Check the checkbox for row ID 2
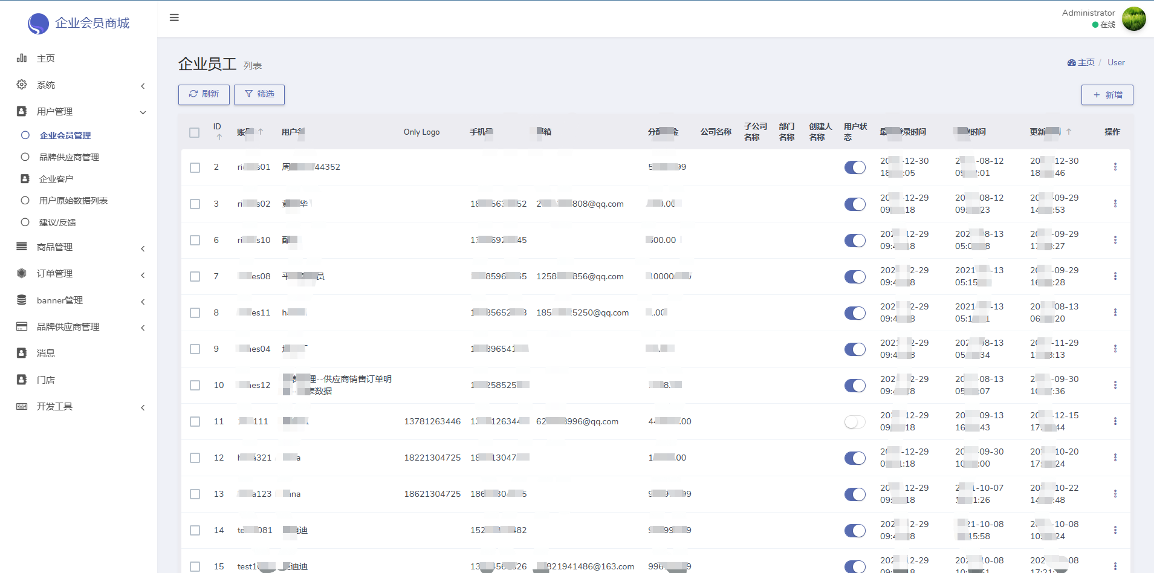The width and height of the screenshot is (1154, 573). tap(195, 167)
